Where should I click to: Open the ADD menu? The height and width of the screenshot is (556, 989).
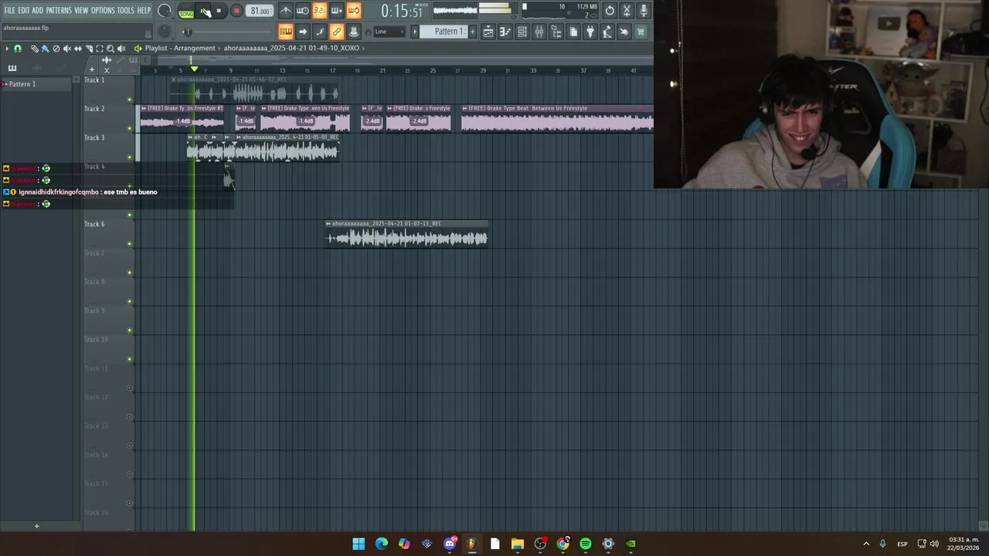[x=38, y=10]
